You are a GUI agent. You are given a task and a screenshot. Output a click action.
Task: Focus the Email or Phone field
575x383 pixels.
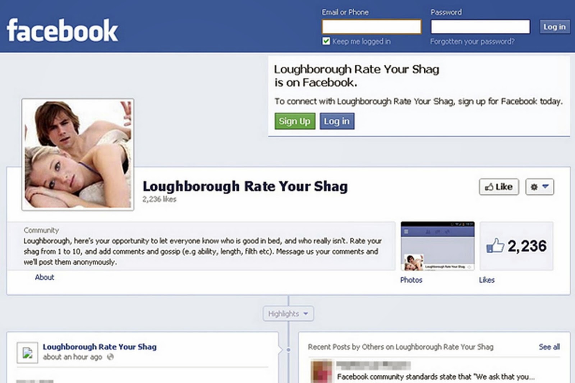pos(372,27)
